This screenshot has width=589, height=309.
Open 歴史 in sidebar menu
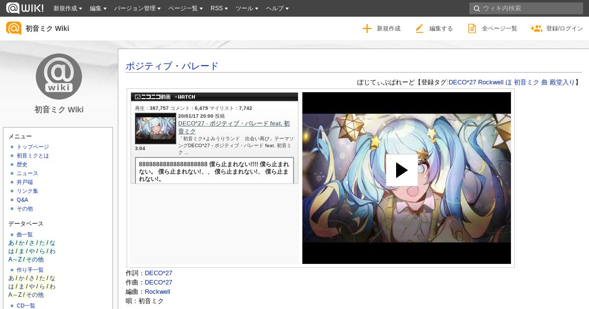22,164
